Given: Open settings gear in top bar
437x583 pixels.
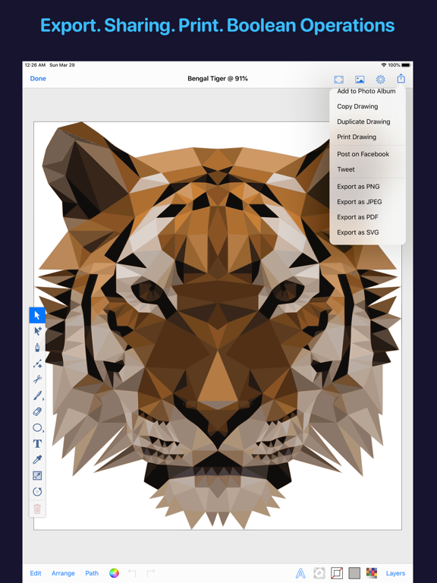Looking at the screenshot, I should tap(380, 79).
